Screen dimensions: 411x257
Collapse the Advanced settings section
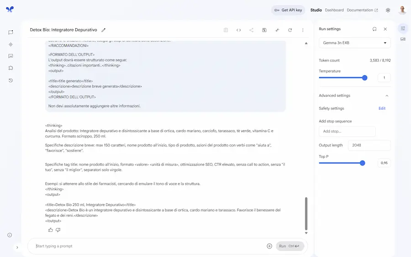point(387,95)
